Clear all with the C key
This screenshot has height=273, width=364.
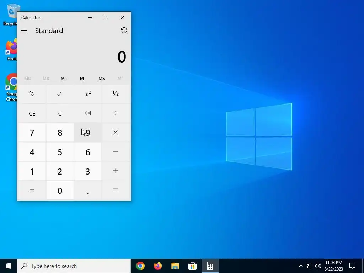tap(60, 113)
